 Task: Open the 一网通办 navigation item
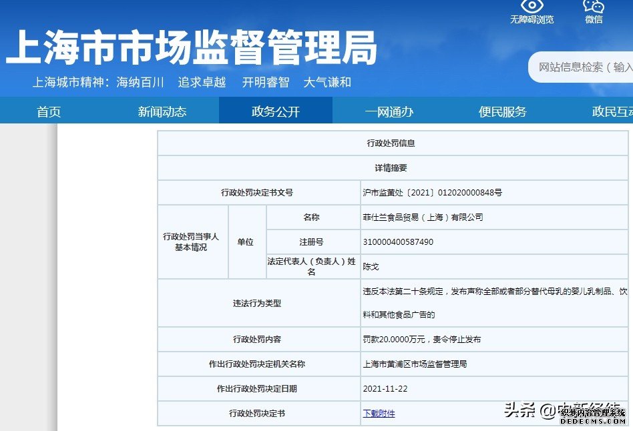389,111
